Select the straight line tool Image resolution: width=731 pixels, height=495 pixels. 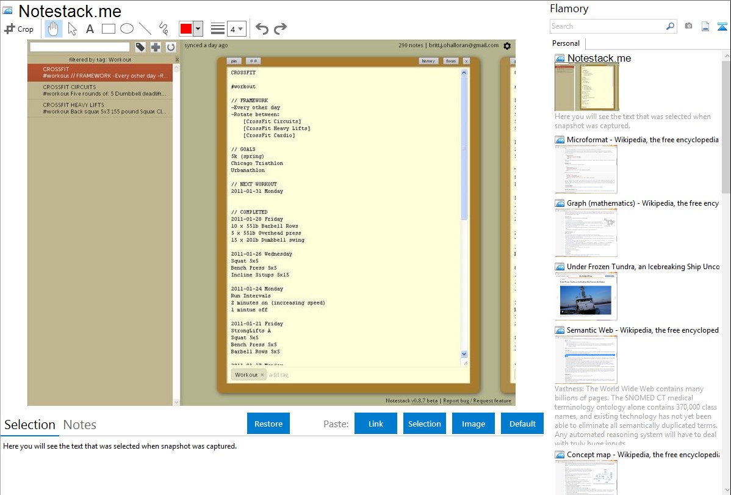(145, 29)
